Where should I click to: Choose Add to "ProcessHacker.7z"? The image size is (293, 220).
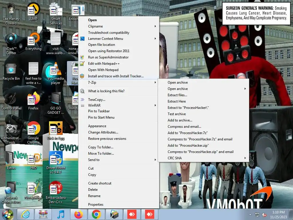tap(203, 133)
